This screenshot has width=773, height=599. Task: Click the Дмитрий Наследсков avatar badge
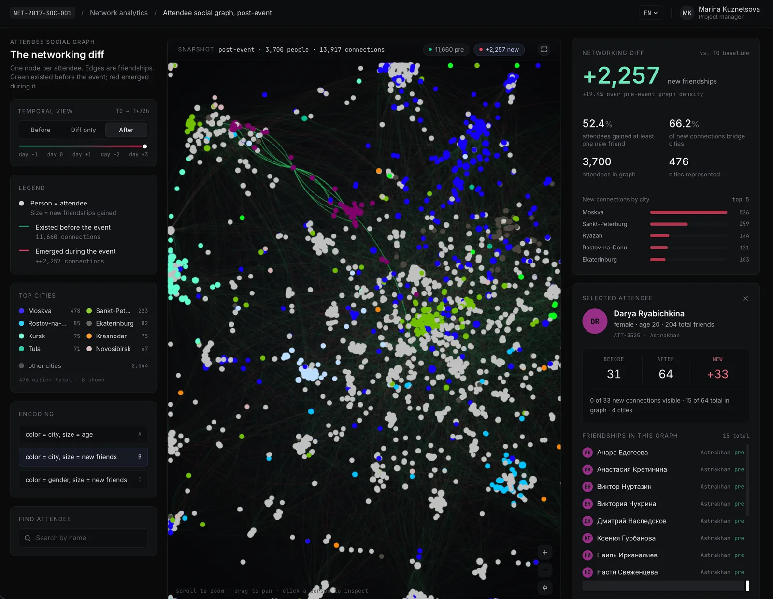click(x=587, y=521)
